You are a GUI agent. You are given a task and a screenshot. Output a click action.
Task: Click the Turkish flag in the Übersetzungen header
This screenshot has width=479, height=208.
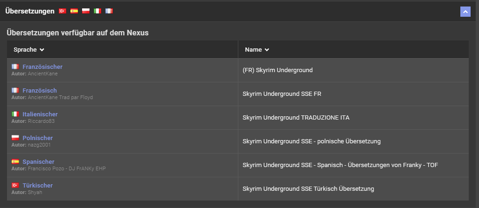tap(62, 11)
